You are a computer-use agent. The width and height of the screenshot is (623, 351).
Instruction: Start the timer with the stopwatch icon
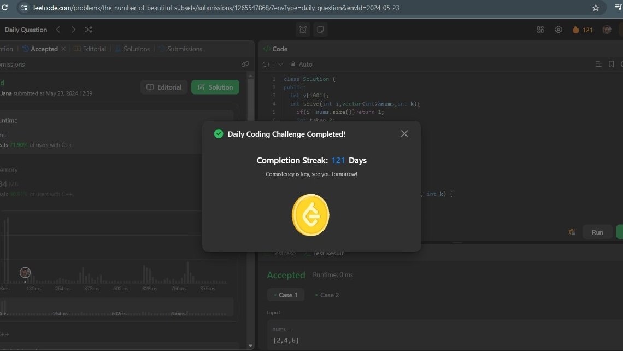303,30
